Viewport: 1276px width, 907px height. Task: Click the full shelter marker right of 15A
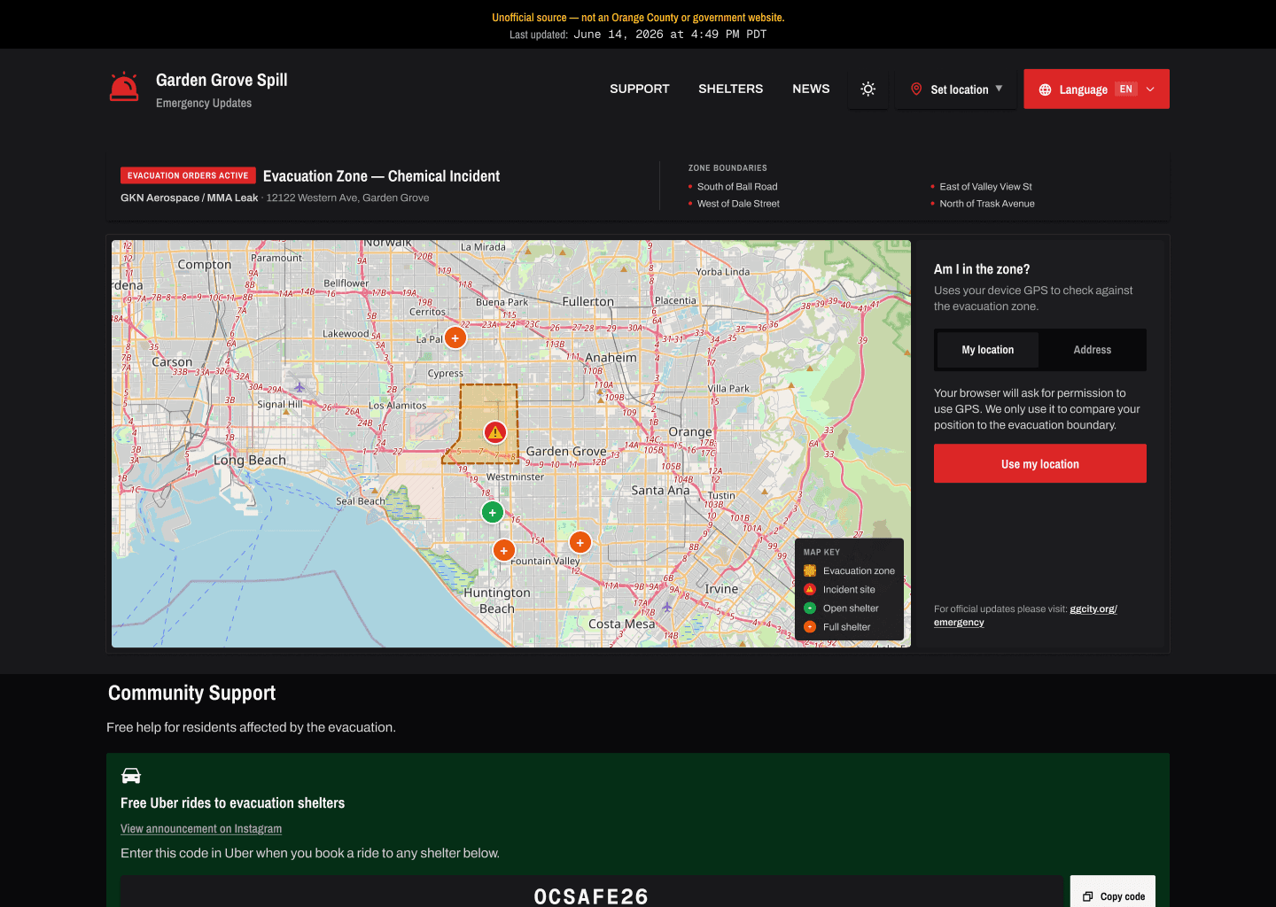tap(580, 542)
